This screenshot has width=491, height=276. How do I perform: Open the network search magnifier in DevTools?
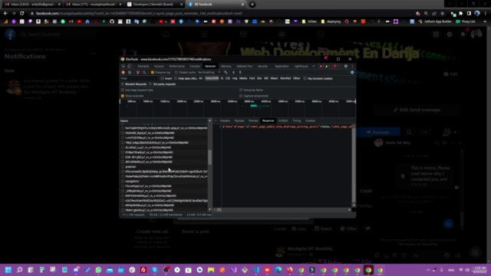(144, 72)
